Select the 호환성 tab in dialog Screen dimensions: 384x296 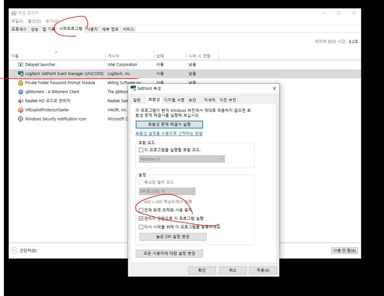pos(154,99)
